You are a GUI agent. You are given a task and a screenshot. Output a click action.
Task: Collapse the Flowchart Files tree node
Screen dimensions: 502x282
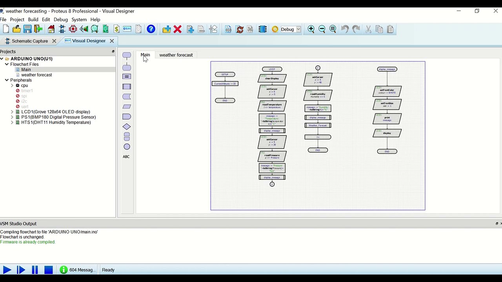tap(7, 64)
